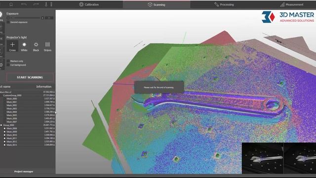This screenshot has width=316, height=178.
Task: Select Mesh_0002 in the project tree
Action: 12,105
